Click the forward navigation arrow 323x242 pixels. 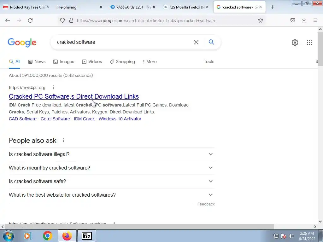pyautogui.click(x=19, y=20)
